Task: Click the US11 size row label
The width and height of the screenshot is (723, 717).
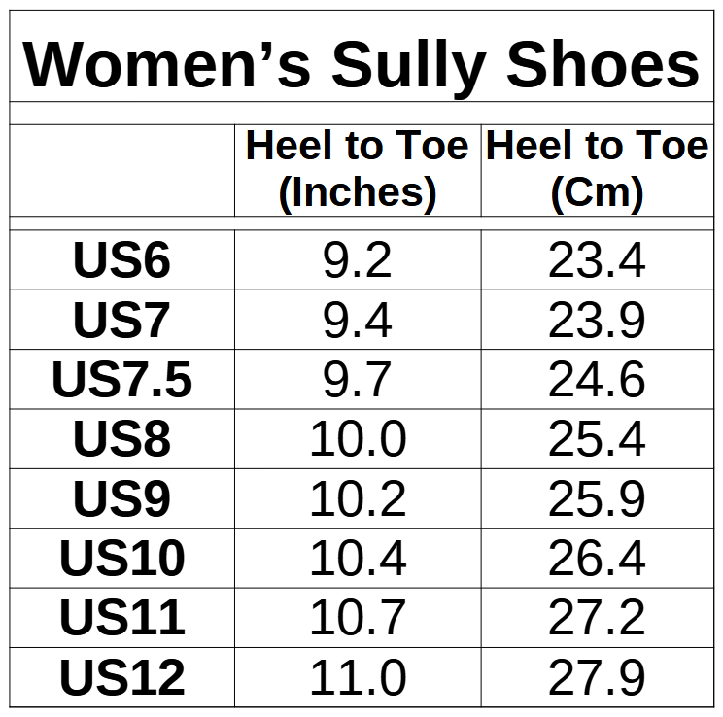Action: [x=122, y=618]
